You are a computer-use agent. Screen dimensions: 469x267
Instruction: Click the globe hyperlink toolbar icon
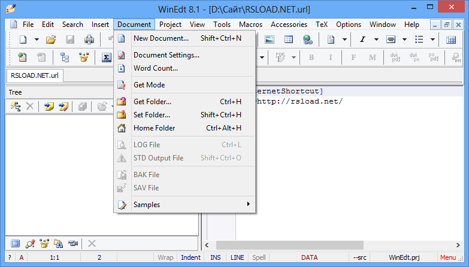point(307,39)
